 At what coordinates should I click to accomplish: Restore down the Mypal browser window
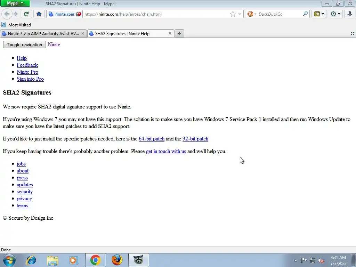click(338, 3)
